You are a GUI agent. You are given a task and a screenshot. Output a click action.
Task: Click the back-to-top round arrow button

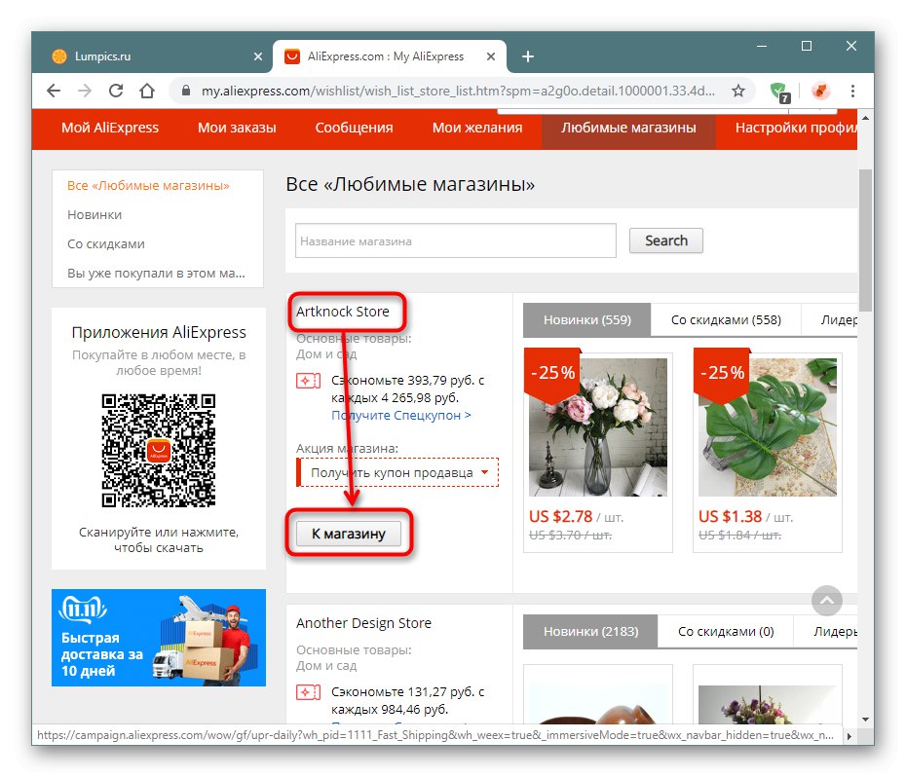(x=827, y=601)
